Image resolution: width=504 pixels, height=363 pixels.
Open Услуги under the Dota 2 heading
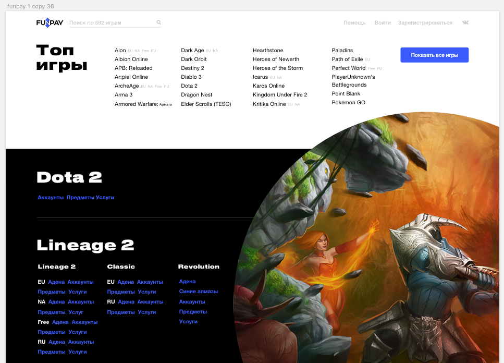pyautogui.click(x=105, y=198)
